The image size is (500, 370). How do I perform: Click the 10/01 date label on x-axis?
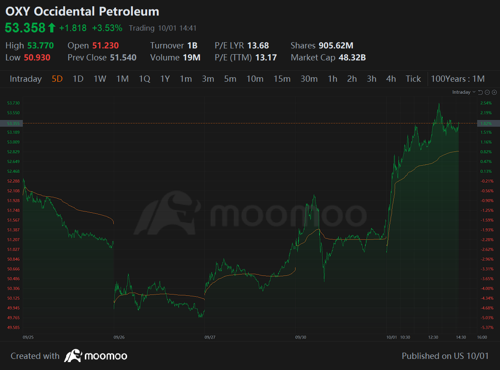(x=392, y=337)
